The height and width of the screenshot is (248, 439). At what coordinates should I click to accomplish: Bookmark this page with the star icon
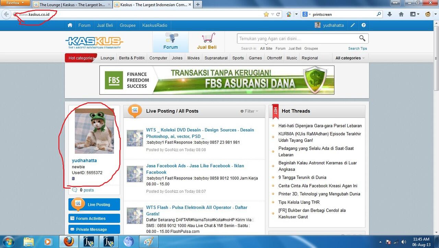pos(266,14)
